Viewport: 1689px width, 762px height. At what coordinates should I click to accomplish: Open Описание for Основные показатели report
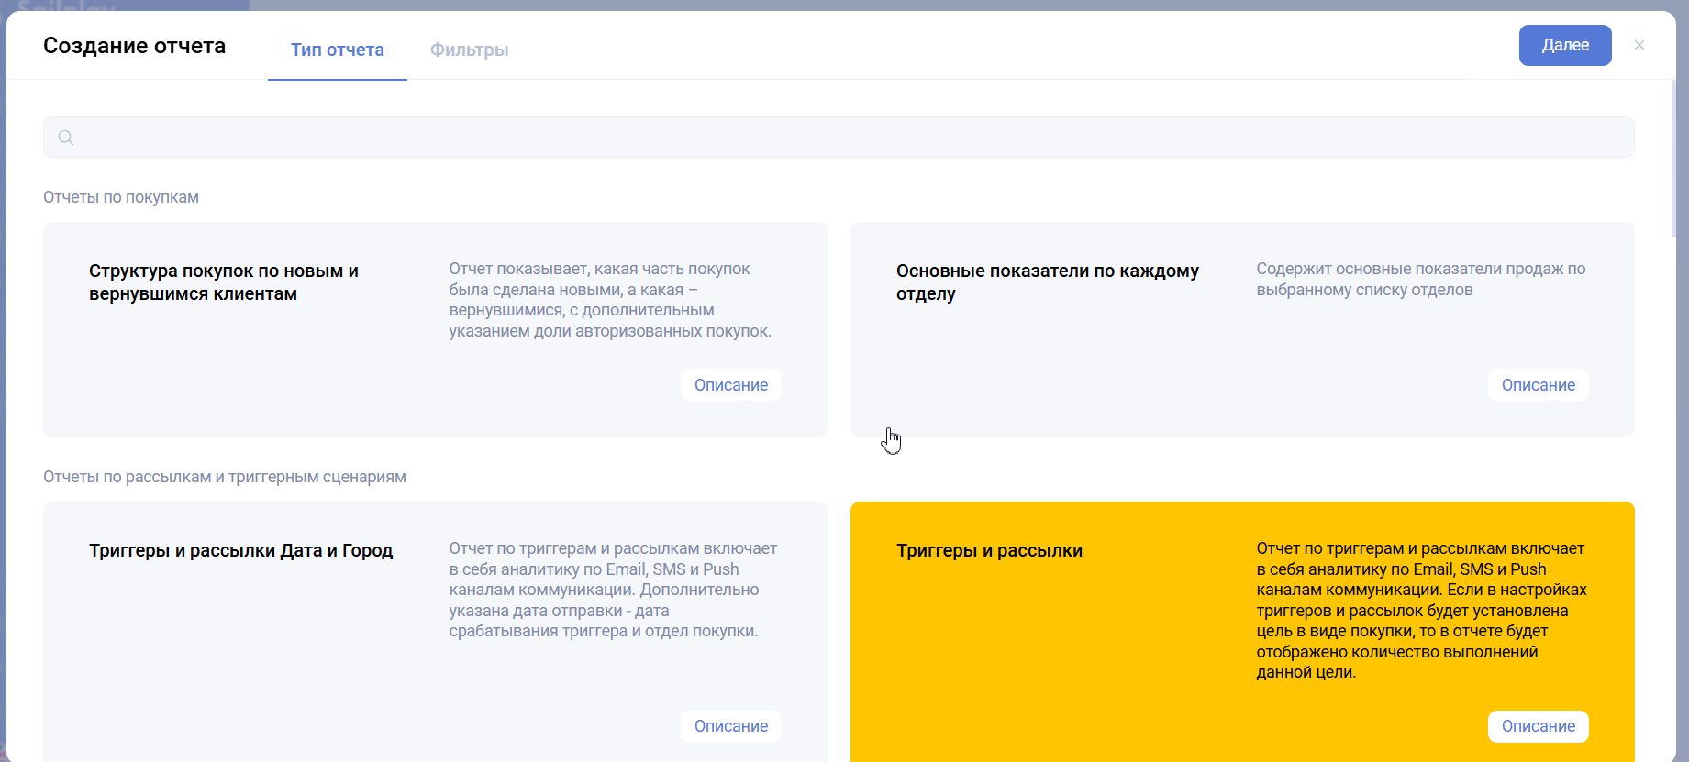click(x=1538, y=385)
